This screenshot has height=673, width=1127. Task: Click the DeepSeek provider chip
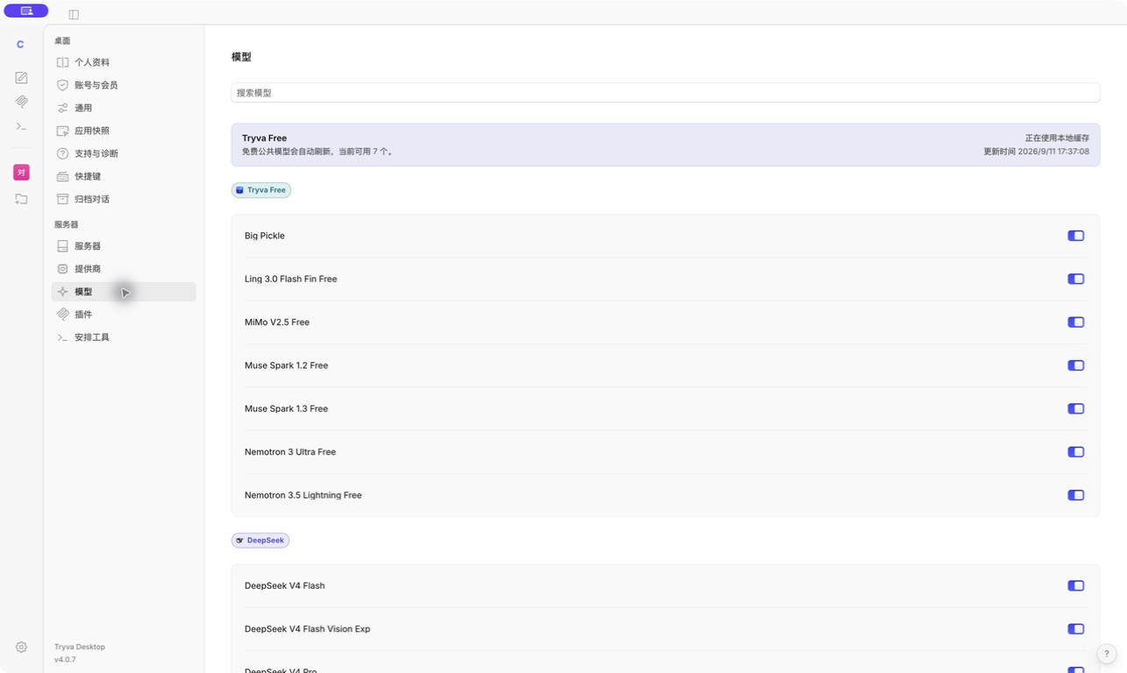260,541
